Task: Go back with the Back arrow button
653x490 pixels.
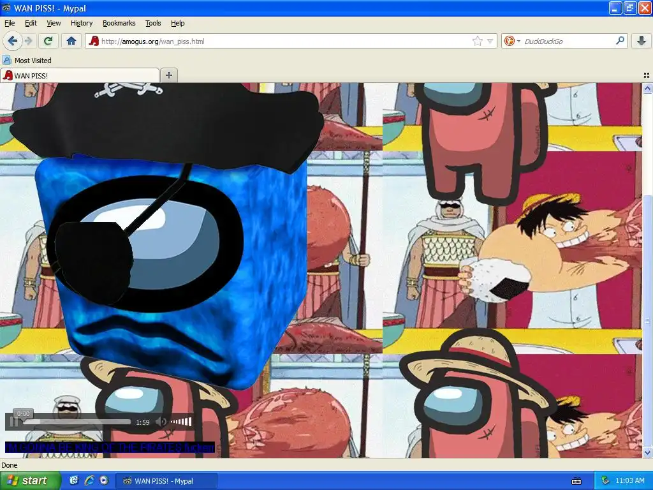Action: (x=12, y=41)
